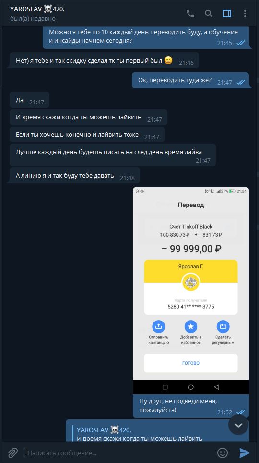The height and width of the screenshot is (463, 259).
Task: Select message 'А линию я и так буду тебе давать'
Action: [74, 176]
